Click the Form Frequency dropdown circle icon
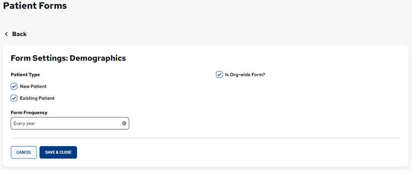 point(124,124)
